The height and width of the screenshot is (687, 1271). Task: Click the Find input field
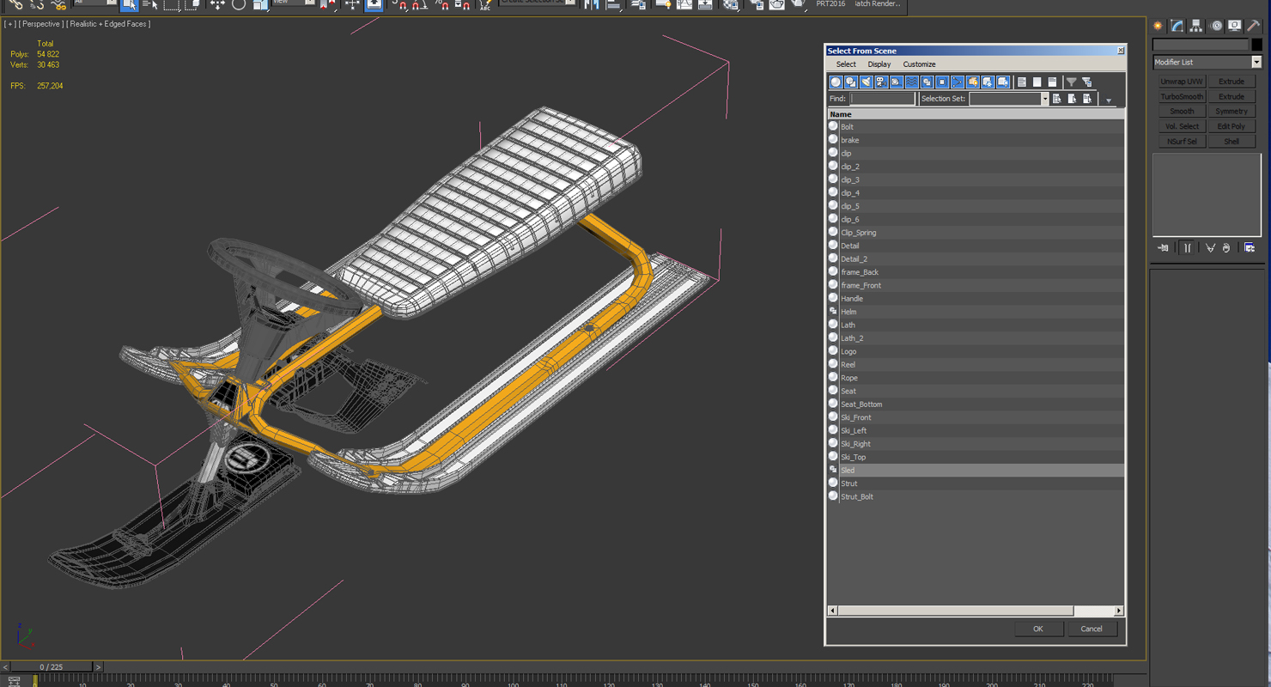coord(883,99)
